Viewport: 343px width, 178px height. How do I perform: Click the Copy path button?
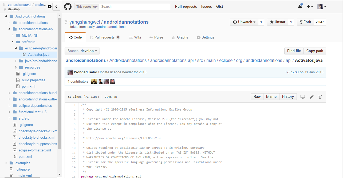315,51
